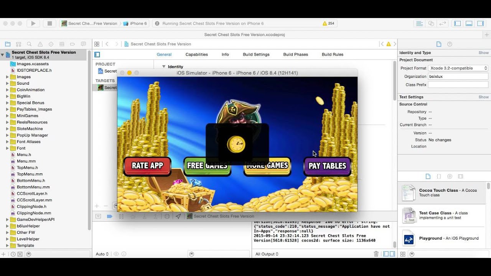The height and width of the screenshot is (276, 491).
Task: Tap MORE GAMES button in simulator
Action: pyautogui.click(x=267, y=166)
